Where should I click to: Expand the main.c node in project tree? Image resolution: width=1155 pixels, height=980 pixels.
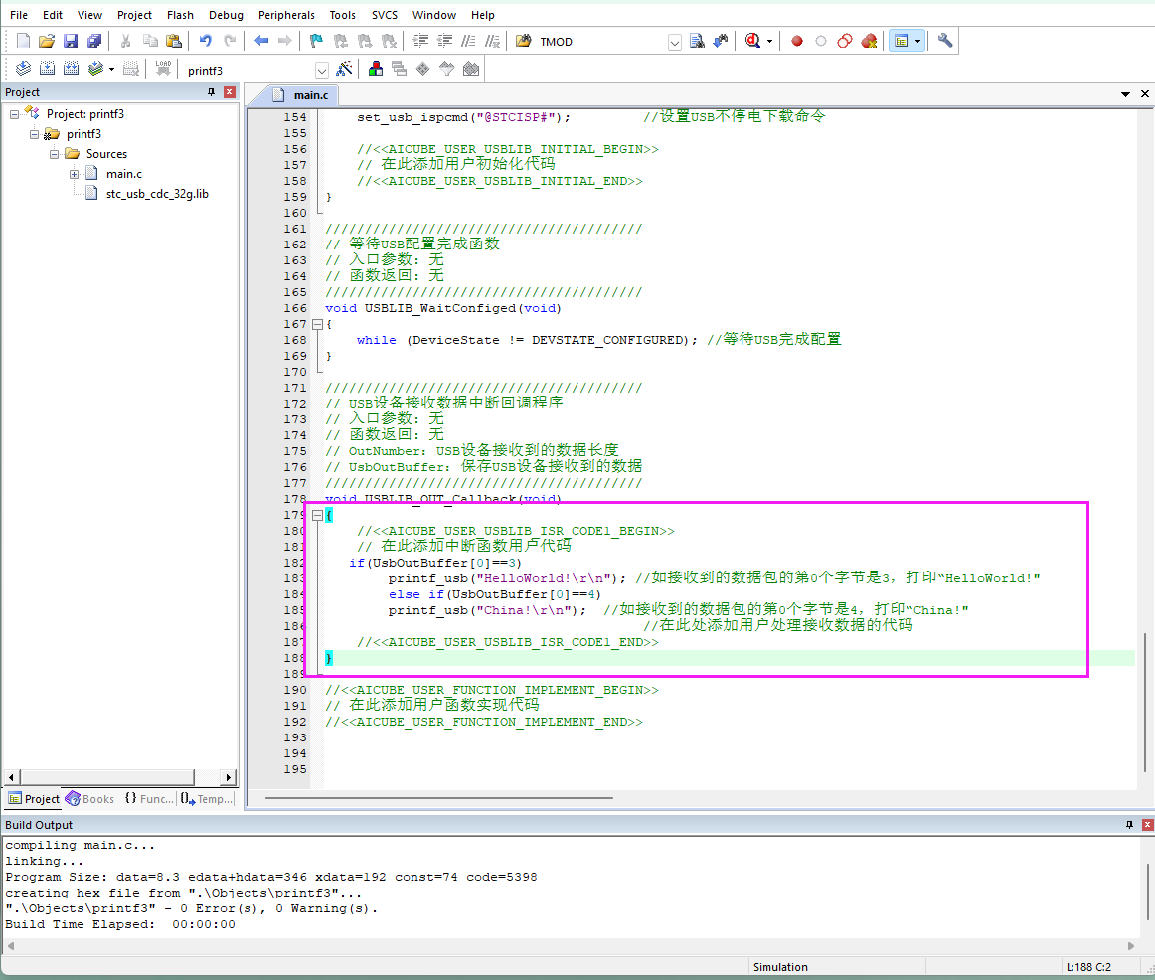pos(74,174)
